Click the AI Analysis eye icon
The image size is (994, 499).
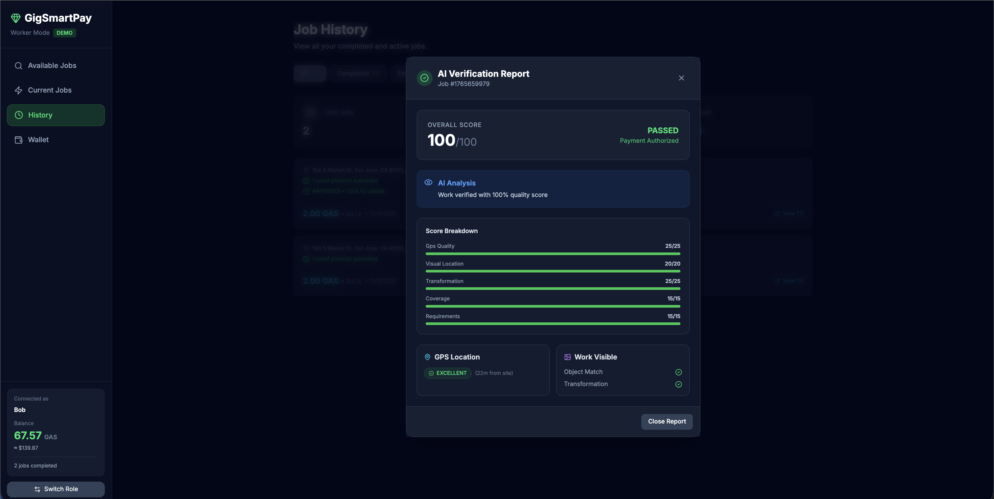coord(428,183)
